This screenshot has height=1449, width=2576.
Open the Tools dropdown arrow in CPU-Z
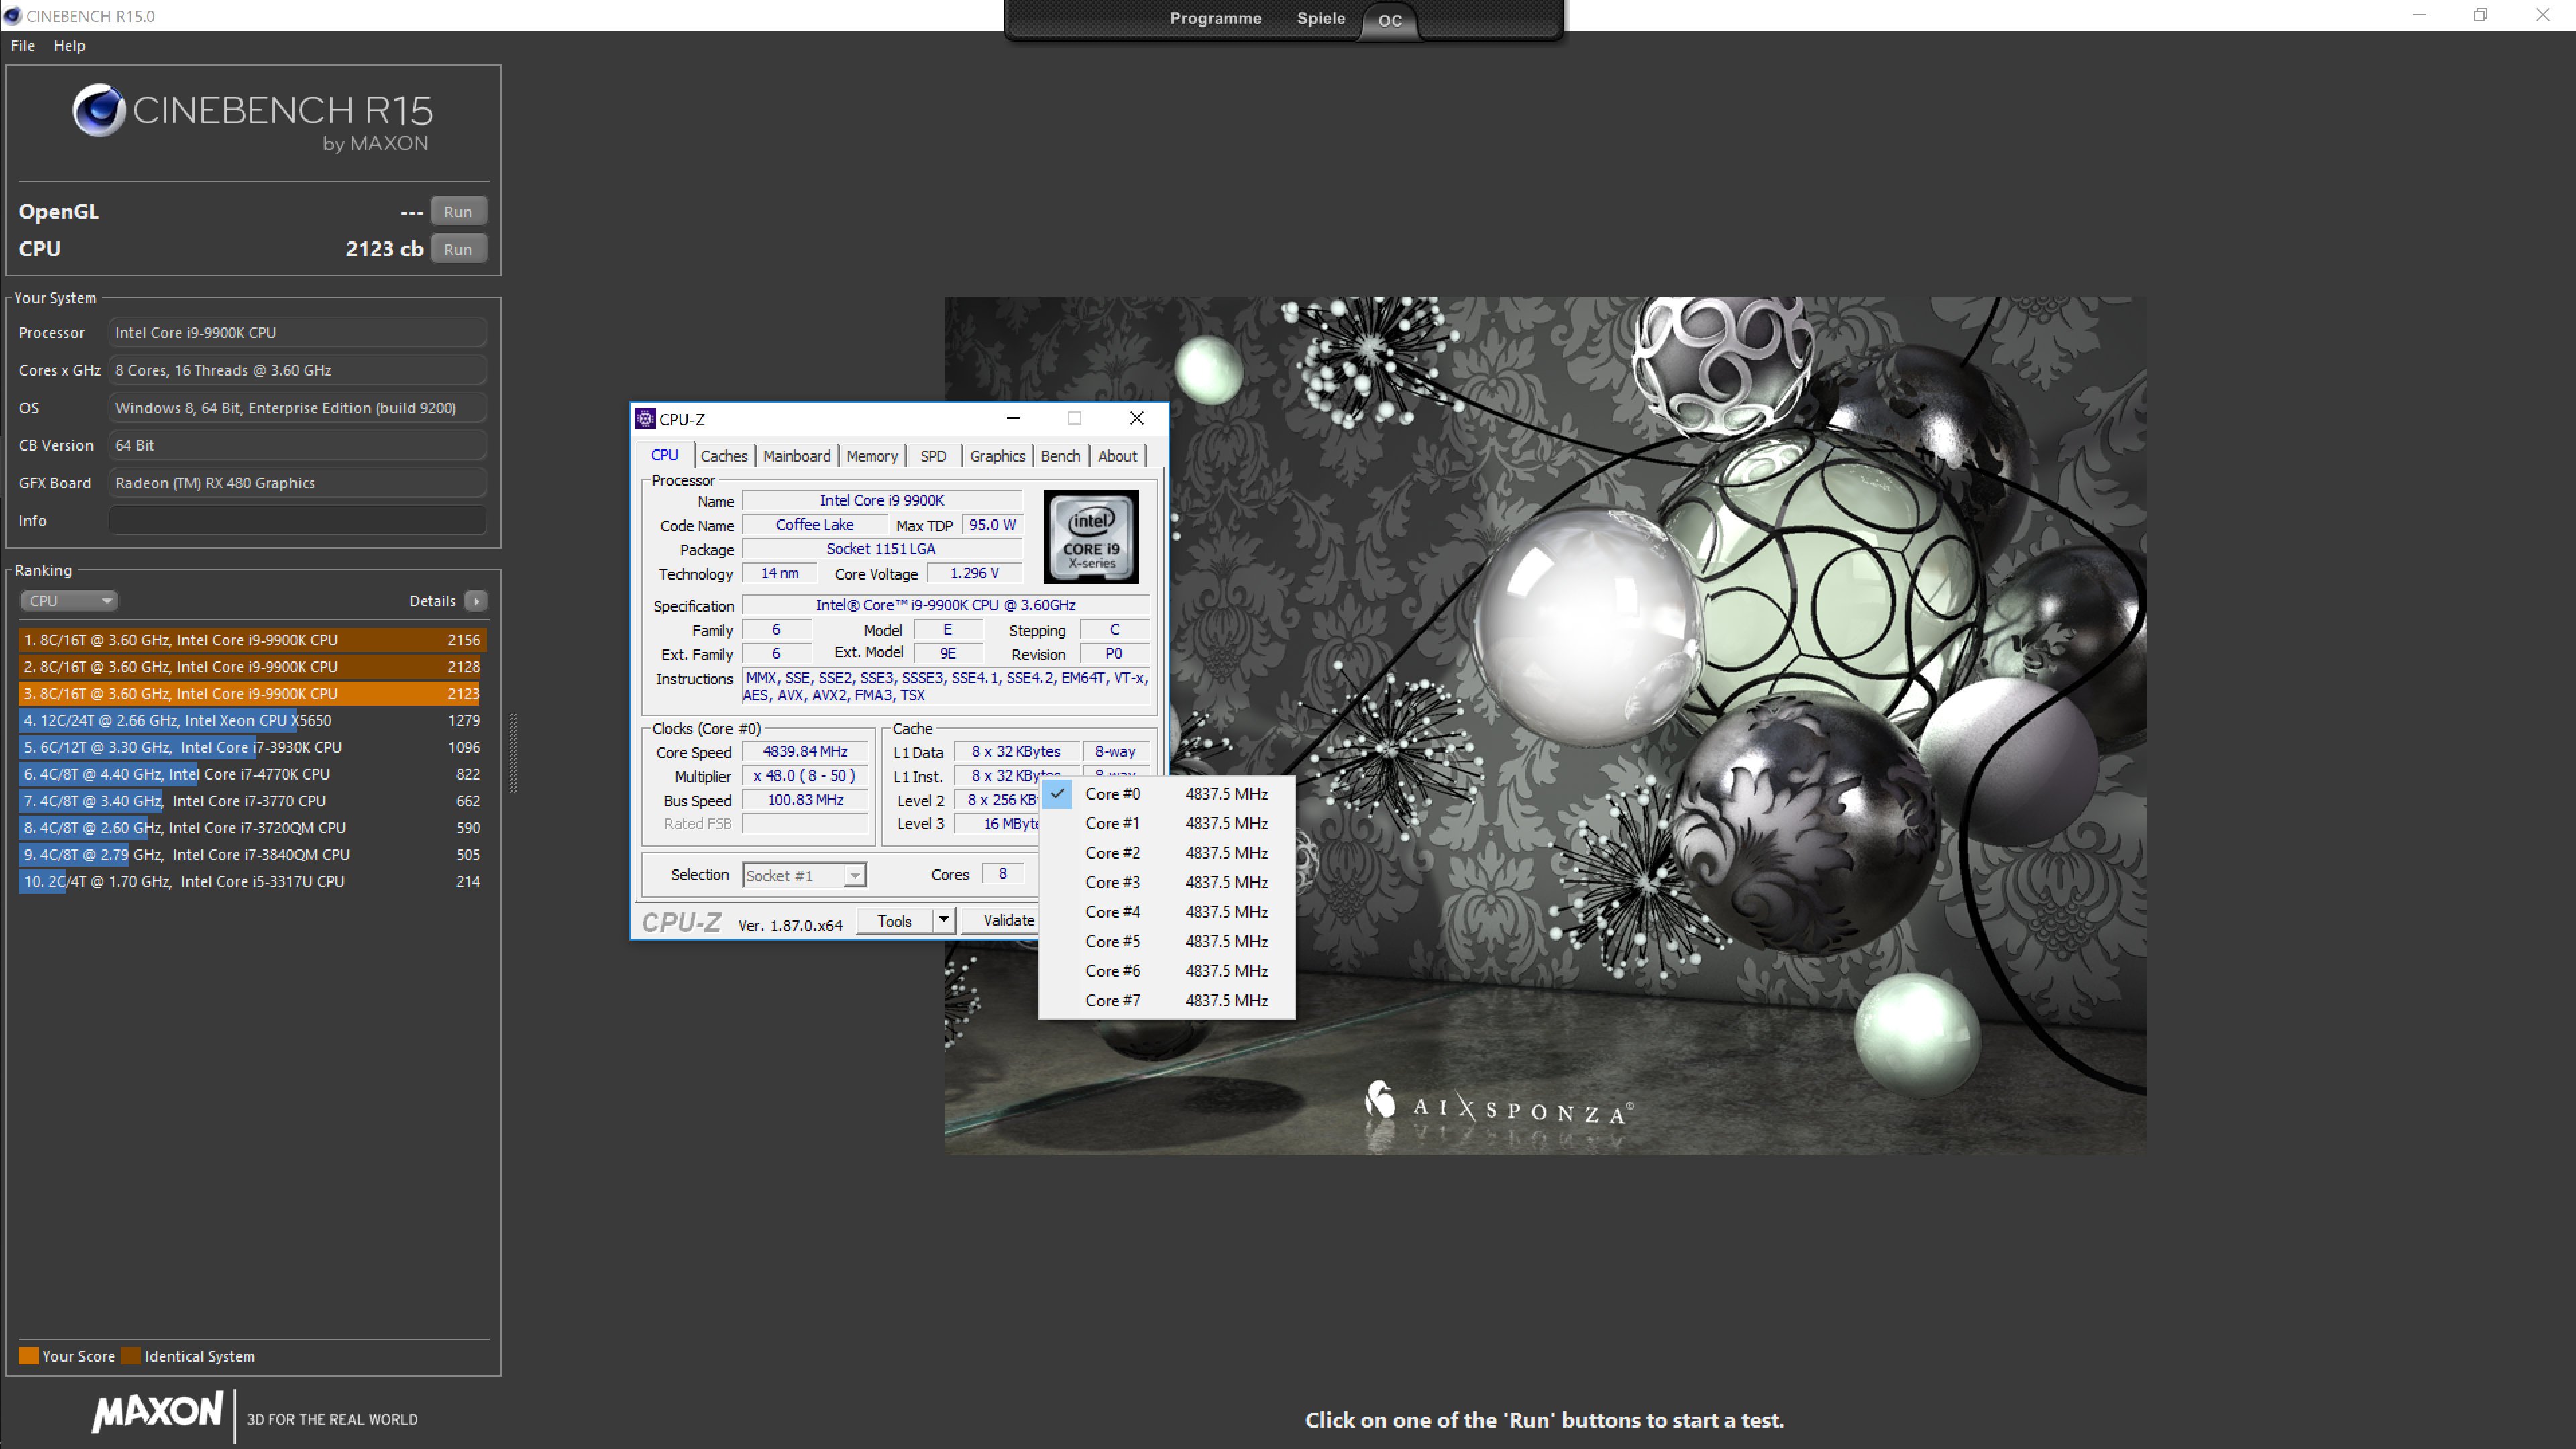943,920
